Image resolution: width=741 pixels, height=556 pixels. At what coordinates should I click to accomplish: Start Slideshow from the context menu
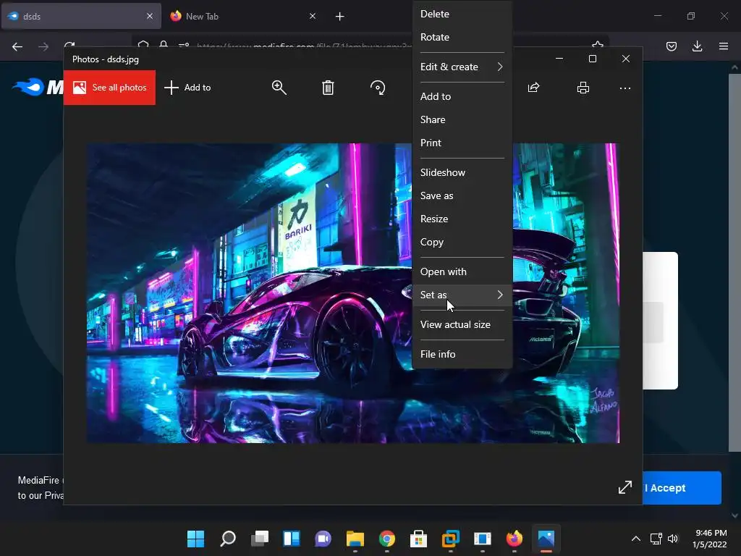[462, 172]
